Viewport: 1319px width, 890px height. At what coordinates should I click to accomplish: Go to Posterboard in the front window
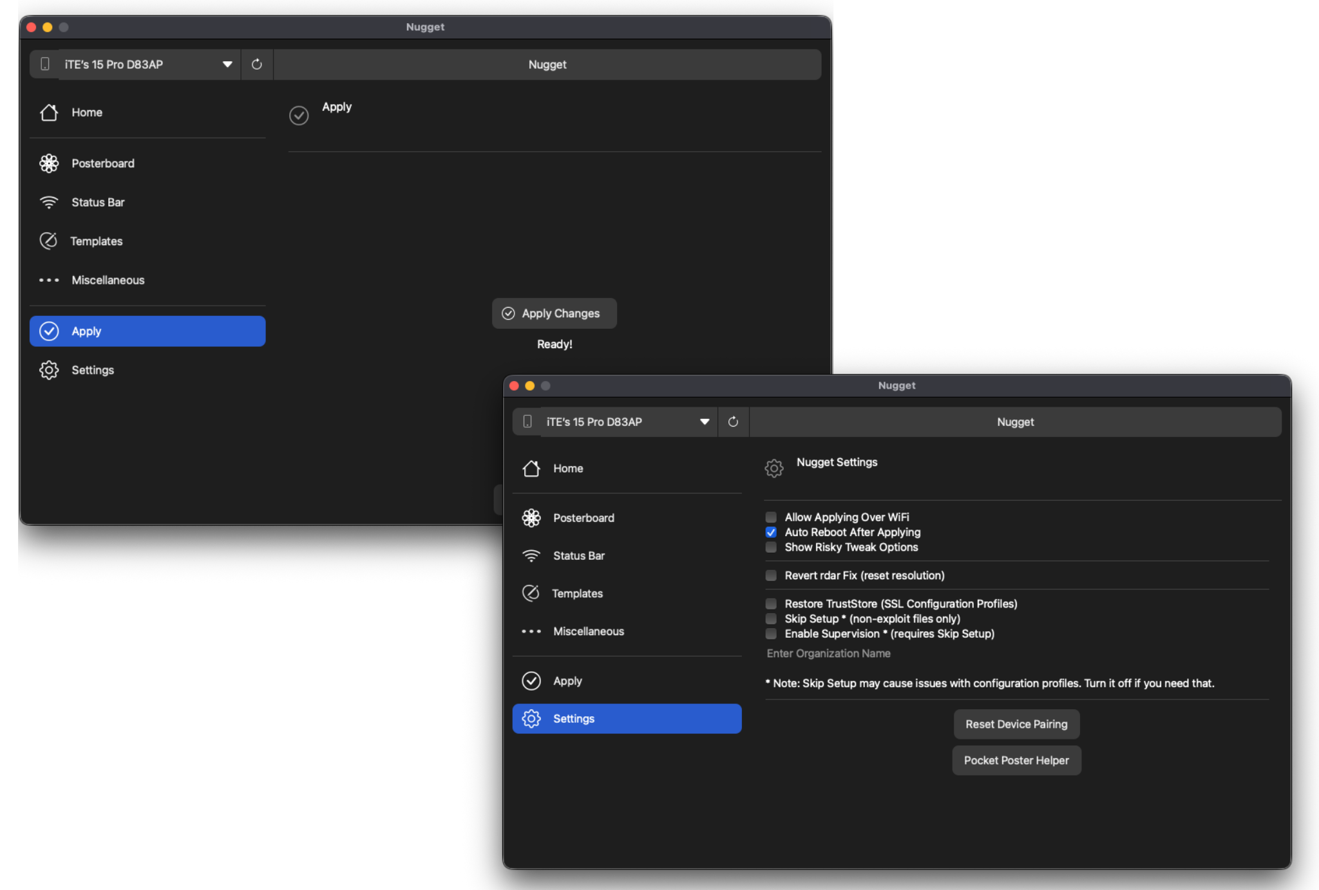pos(627,518)
